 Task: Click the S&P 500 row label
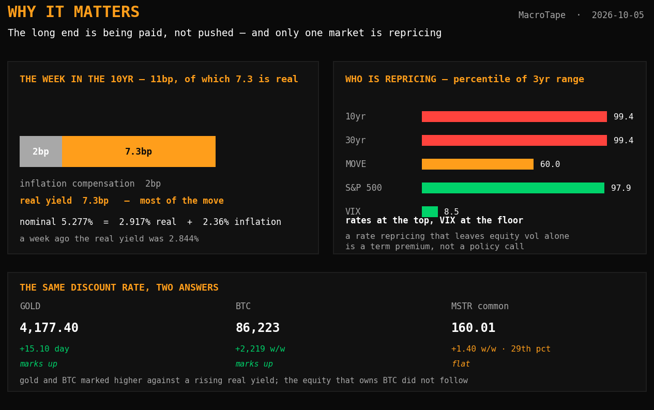point(363,188)
